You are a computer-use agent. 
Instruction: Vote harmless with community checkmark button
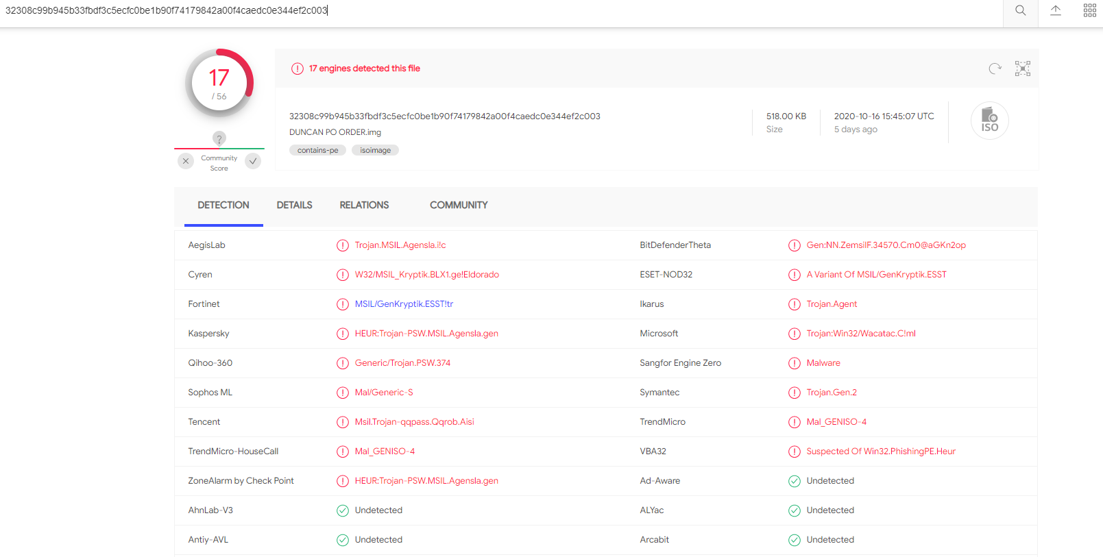pyautogui.click(x=253, y=161)
